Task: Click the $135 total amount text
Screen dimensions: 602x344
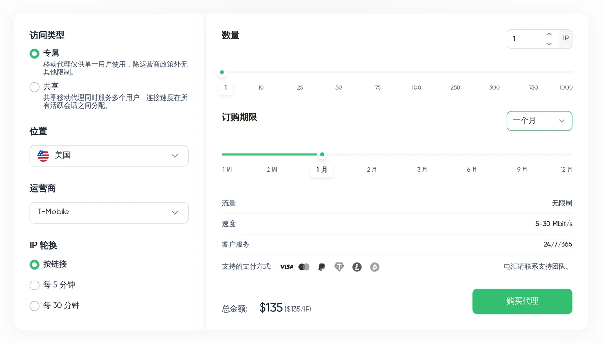Action: 271,308
